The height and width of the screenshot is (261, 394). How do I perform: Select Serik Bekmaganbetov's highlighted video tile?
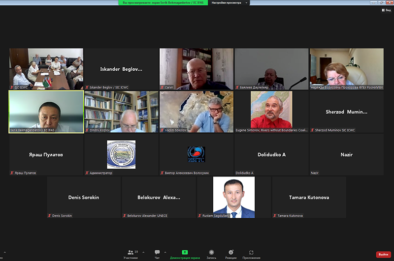46,112
